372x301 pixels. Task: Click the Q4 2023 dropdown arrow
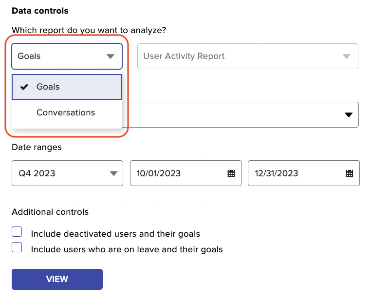pyautogui.click(x=113, y=173)
